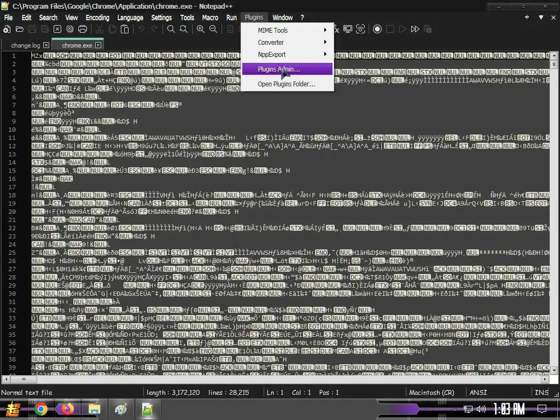Screen dimensions: 560x420
Task: Click the Cut scissors icon
Action: (x=100, y=30)
